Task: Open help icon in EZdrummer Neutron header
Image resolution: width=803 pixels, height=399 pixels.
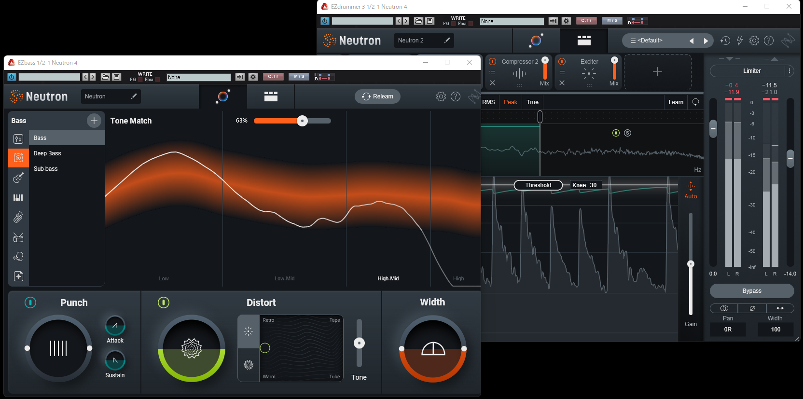Action: click(769, 41)
